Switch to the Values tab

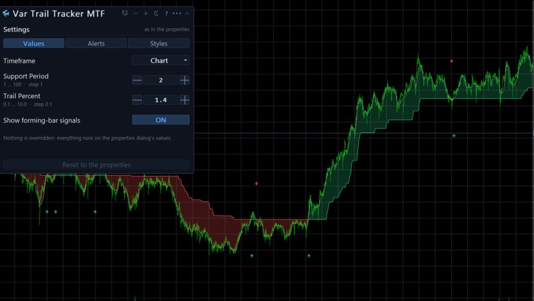[x=34, y=43]
